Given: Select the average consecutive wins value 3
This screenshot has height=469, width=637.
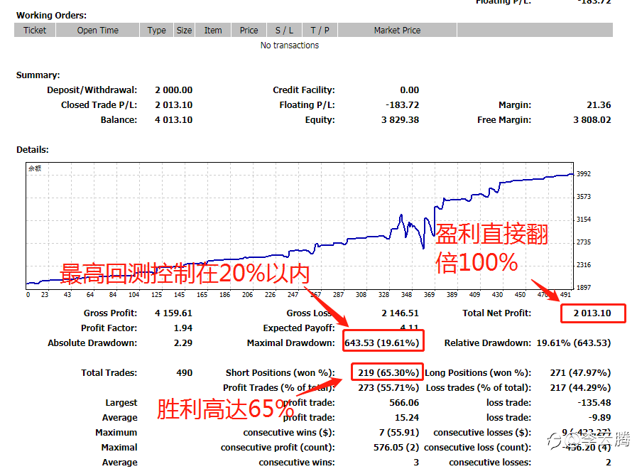Looking at the screenshot, I should click(416, 463).
